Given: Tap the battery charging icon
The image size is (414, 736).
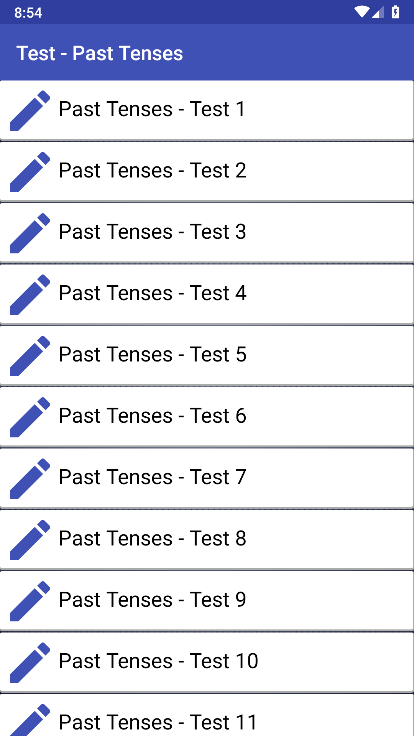Looking at the screenshot, I should click(395, 12).
